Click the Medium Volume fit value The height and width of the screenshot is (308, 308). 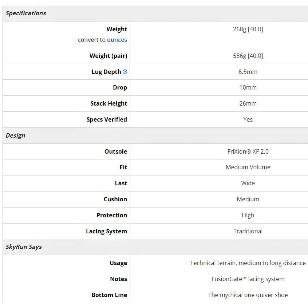pos(248,167)
